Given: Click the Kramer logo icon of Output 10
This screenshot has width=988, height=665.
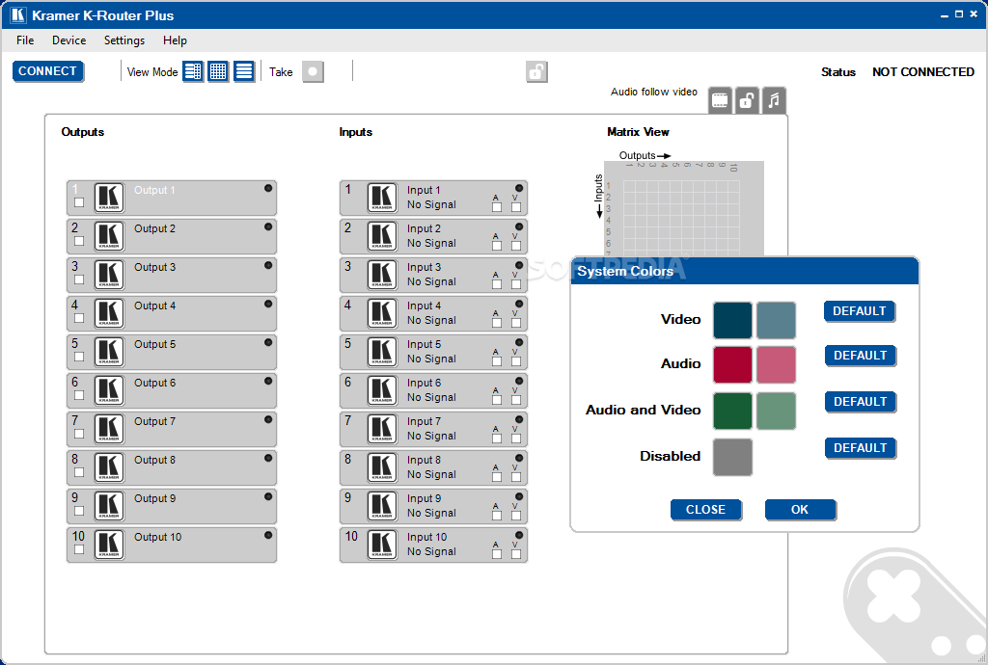Looking at the screenshot, I should pos(109,545).
